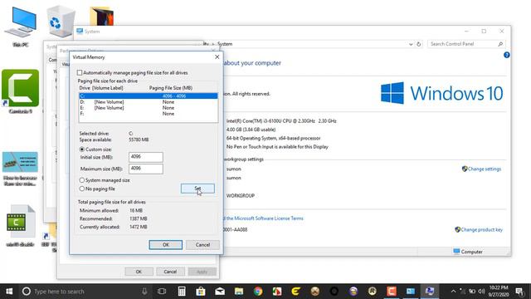The height and width of the screenshot is (299, 531).
Task: Open volume control in system tray
Action: pyautogui.click(x=481, y=292)
